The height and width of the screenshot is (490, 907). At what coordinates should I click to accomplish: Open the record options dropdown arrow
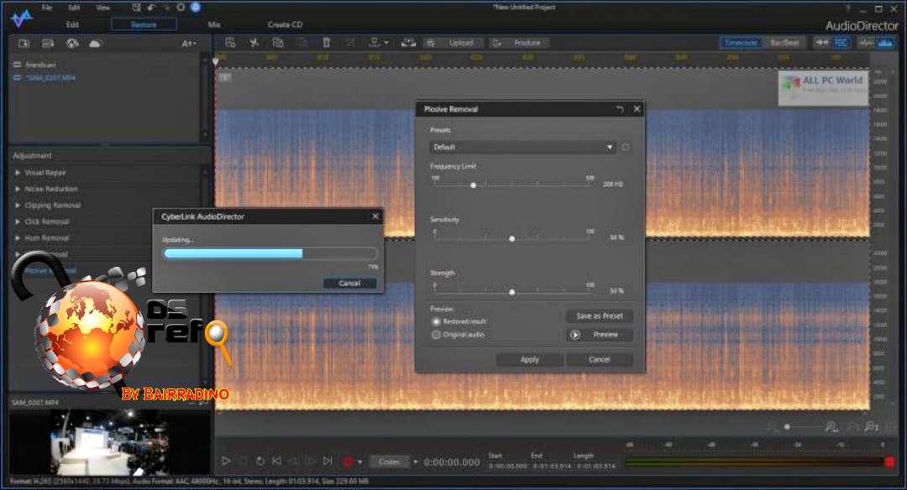click(359, 461)
